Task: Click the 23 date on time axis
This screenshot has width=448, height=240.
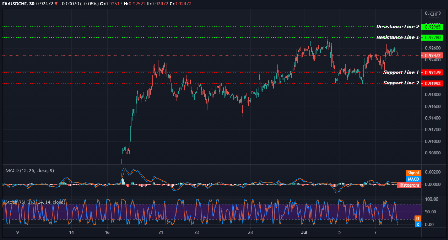Action: click(197, 232)
